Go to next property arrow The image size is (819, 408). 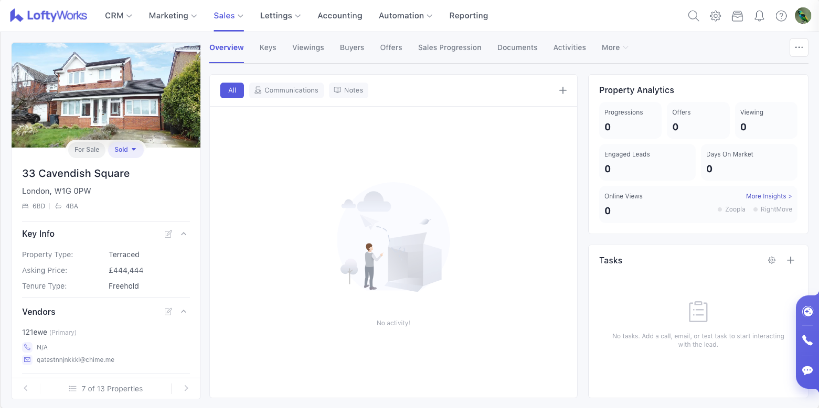tap(186, 388)
